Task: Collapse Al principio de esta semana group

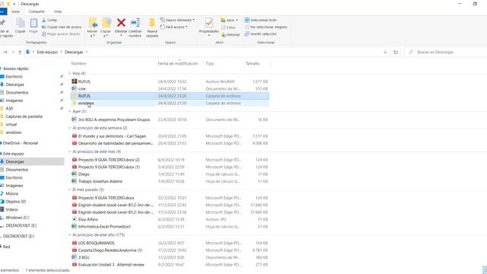Action: tap(69, 128)
